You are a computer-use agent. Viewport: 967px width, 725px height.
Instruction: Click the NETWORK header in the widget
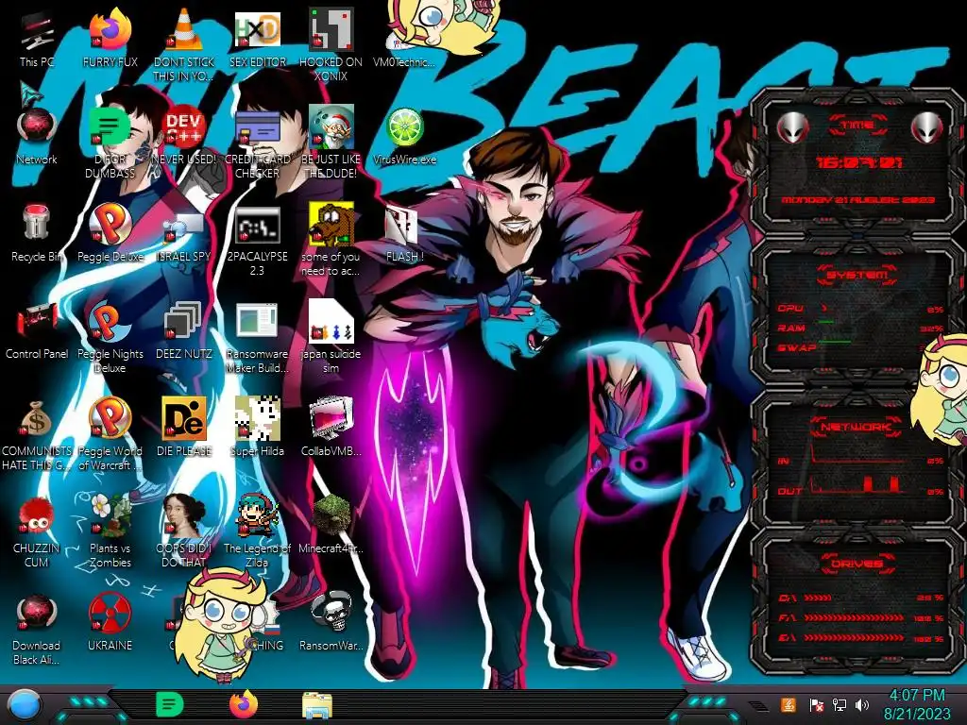(x=857, y=426)
